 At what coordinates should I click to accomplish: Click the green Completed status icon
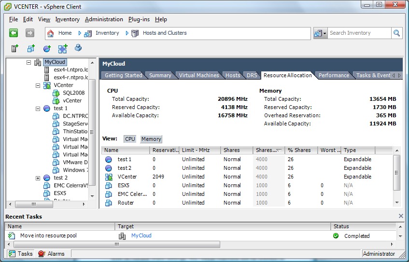point(336,235)
